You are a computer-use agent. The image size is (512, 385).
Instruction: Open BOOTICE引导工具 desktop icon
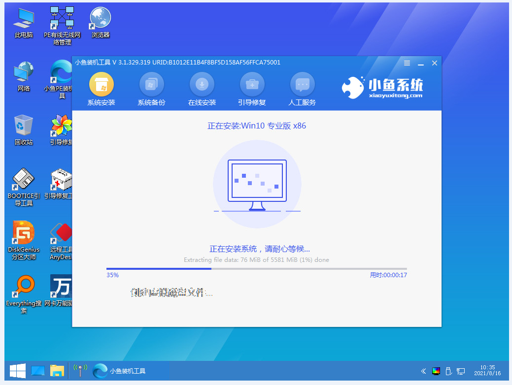[24, 187]
